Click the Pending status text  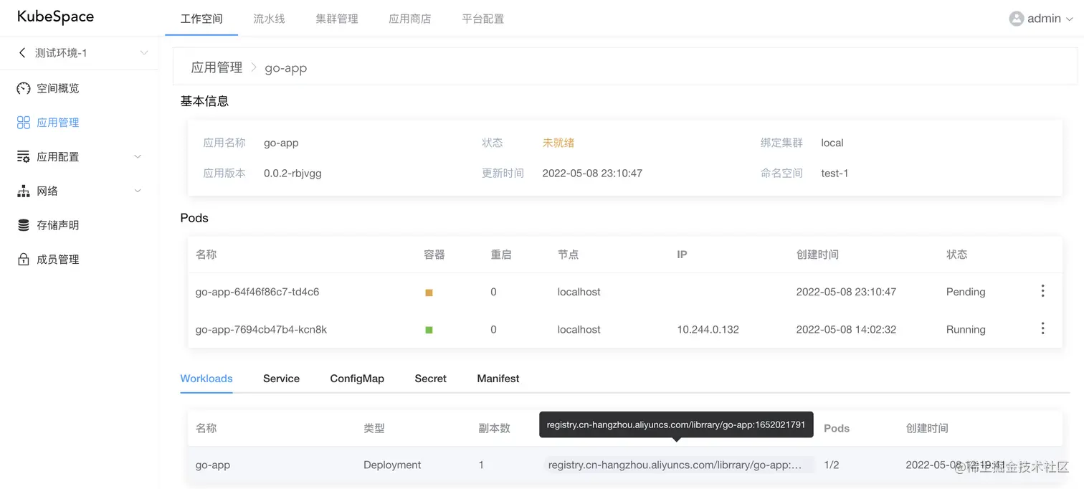966,292
